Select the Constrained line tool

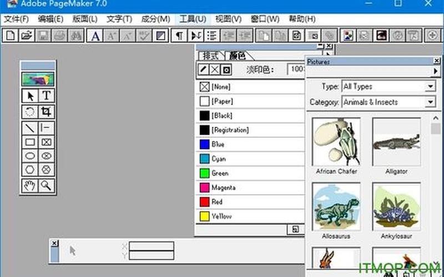pyautogui.click(x=46, y=129)
